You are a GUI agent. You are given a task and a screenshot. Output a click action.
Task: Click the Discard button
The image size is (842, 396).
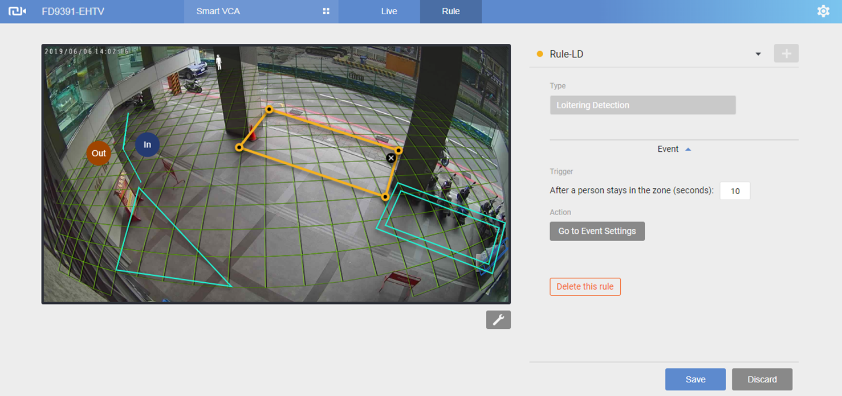click(x=762, y=379)
